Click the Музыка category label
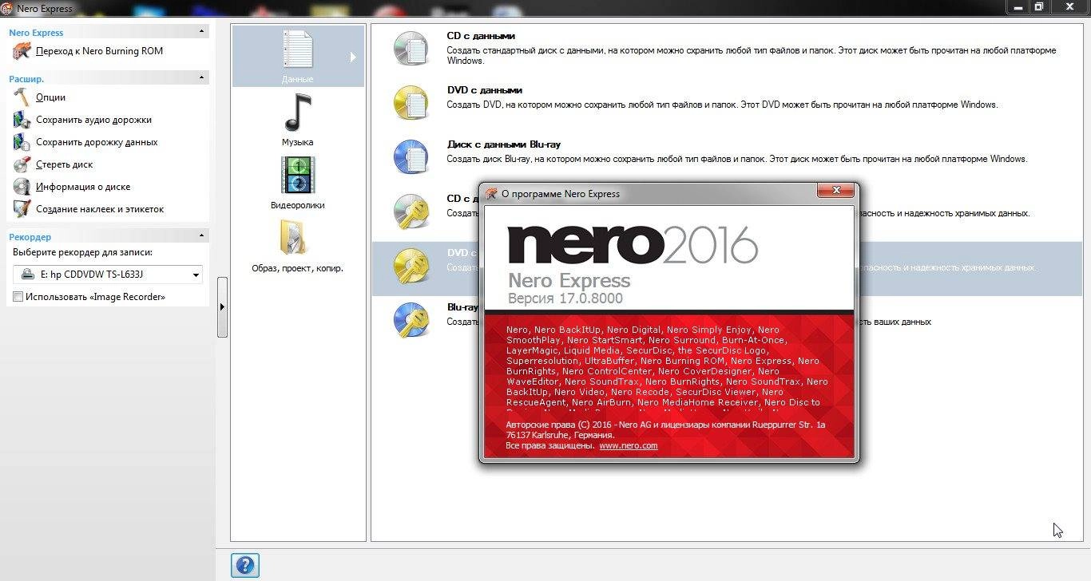Viewport: 1091px width, 581px height. click(x=297, y=142)
